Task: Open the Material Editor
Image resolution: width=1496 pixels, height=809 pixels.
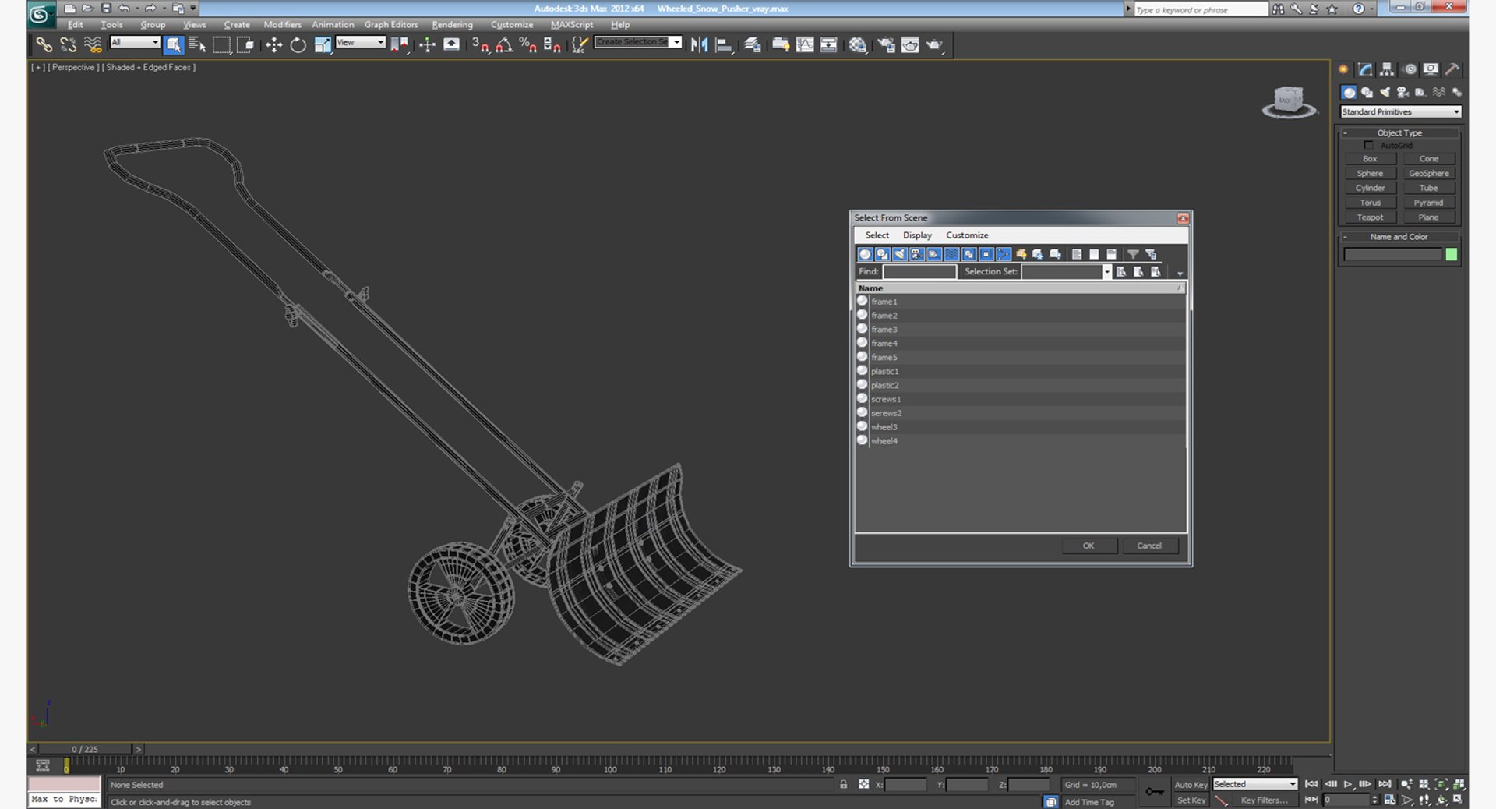Action: pos(857,45)
